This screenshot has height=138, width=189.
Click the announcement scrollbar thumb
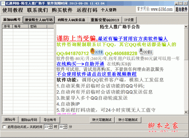[x=186, y=44]
